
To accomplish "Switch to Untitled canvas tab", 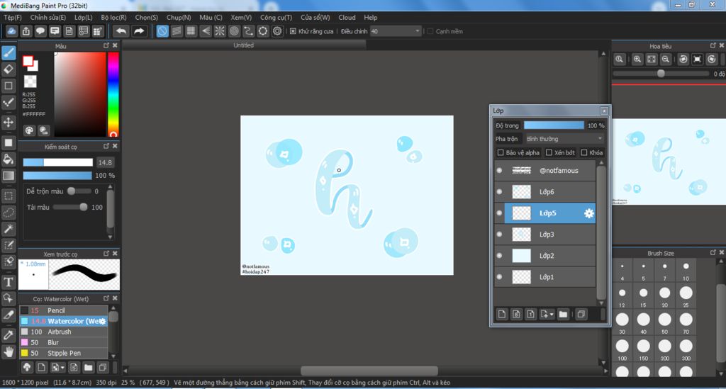I will point(244,45).
